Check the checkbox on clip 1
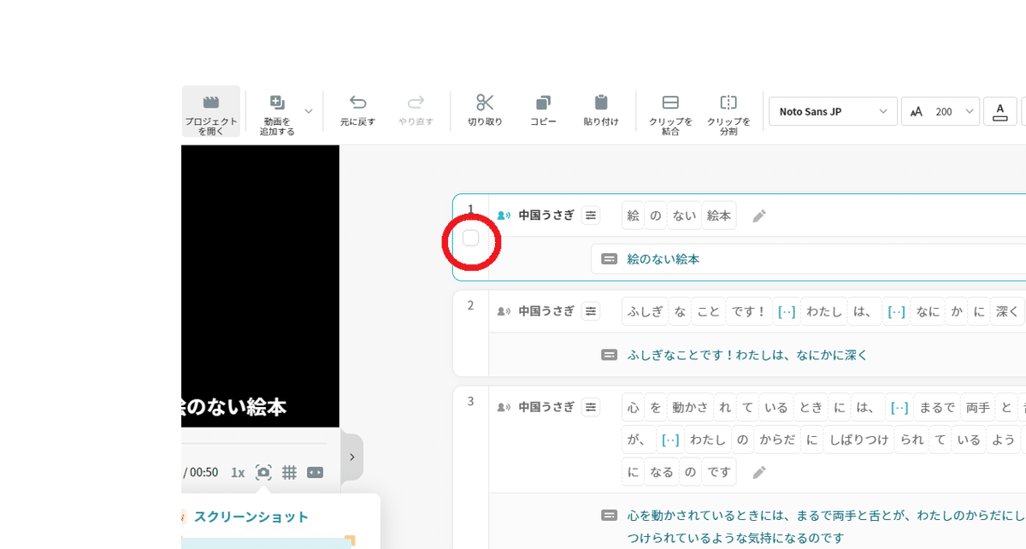The width and height of the screenshot is (1026, 549). pos(470,238)
